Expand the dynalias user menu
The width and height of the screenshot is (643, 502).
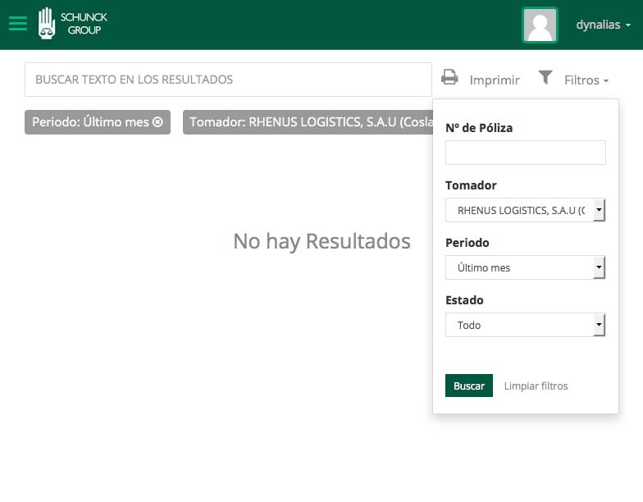coord(603,25)
